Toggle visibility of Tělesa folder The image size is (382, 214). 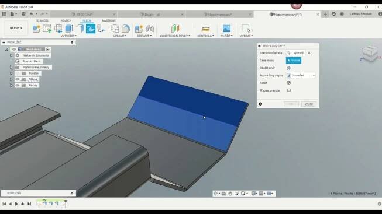point(18,79)
